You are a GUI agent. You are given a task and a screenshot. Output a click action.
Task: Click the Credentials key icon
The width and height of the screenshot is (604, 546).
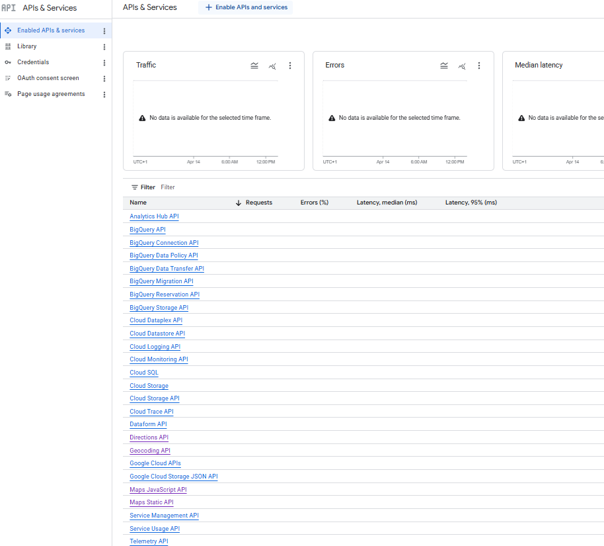pos(8,62)
